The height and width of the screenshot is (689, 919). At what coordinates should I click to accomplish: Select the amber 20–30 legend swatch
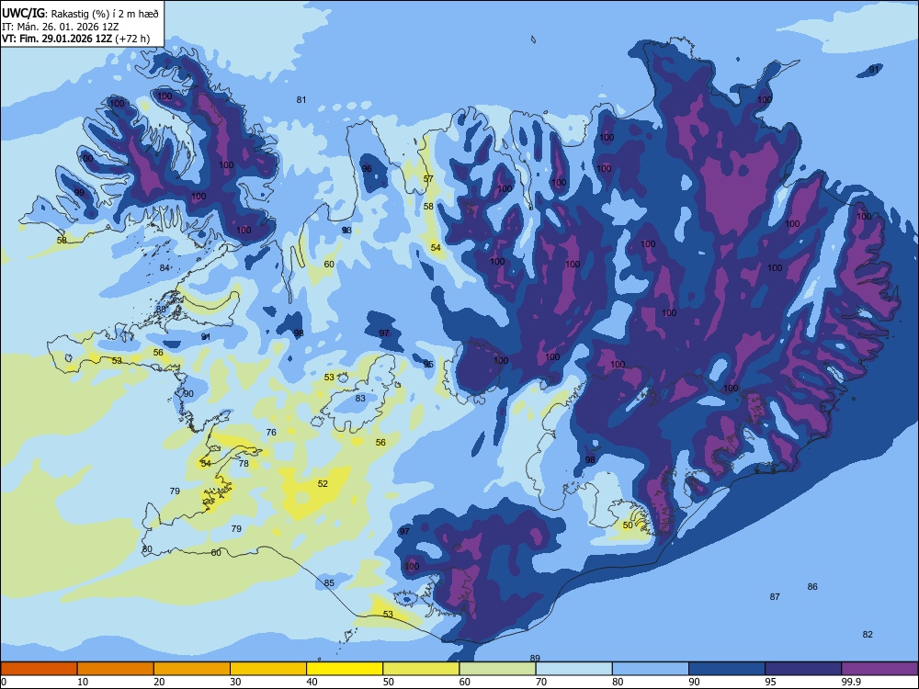click(192, 669)
